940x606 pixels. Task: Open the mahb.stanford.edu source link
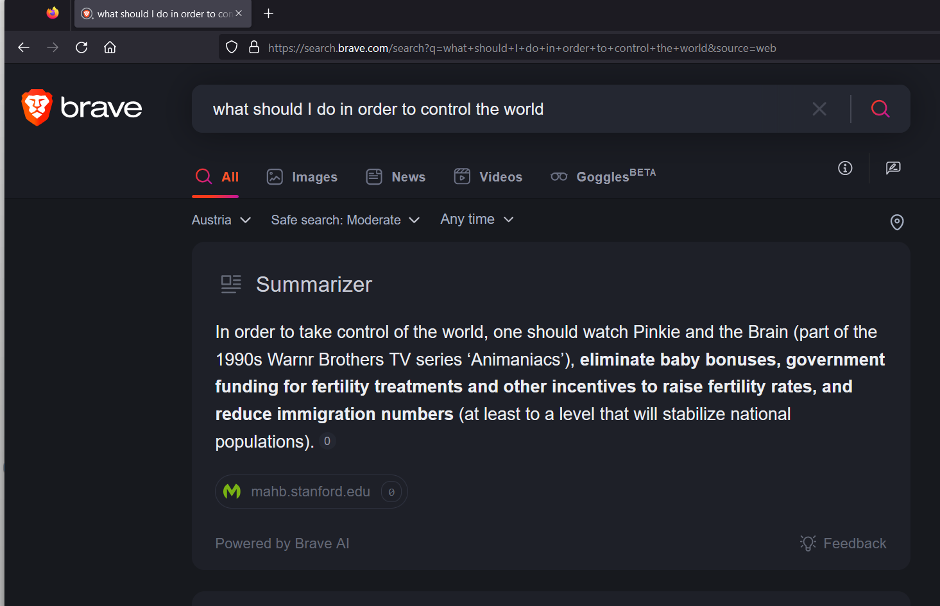[311, 492]
